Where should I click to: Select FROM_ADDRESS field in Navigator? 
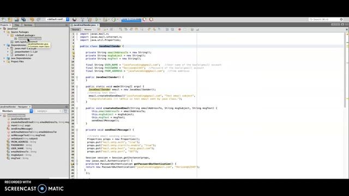point(23,142)
